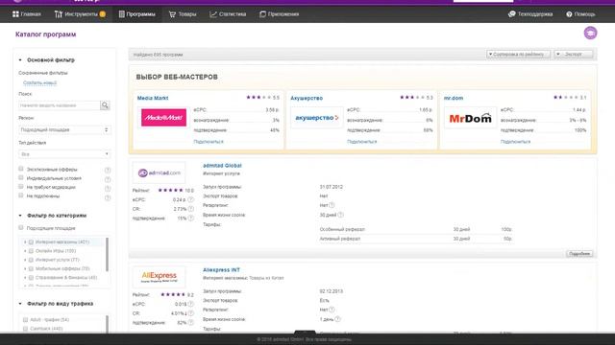Help icon beside admitad Global CR
Screen dimensions: 615x345
pyautogui.click(x=190, y=209)
